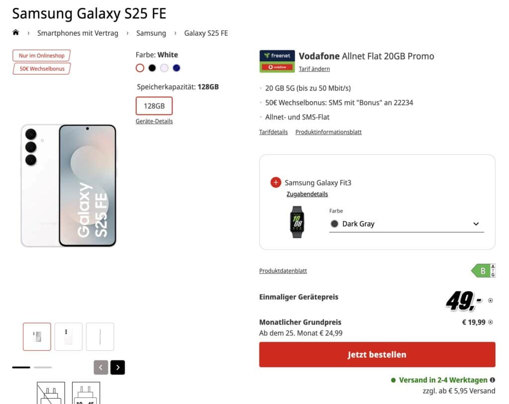Click info icon beside the 49 device price
509x404 pixels.
pyautogui.click(x=491, y=301)
